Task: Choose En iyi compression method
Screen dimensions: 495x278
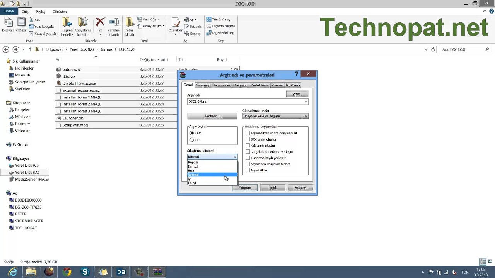Action: (212, 183)
